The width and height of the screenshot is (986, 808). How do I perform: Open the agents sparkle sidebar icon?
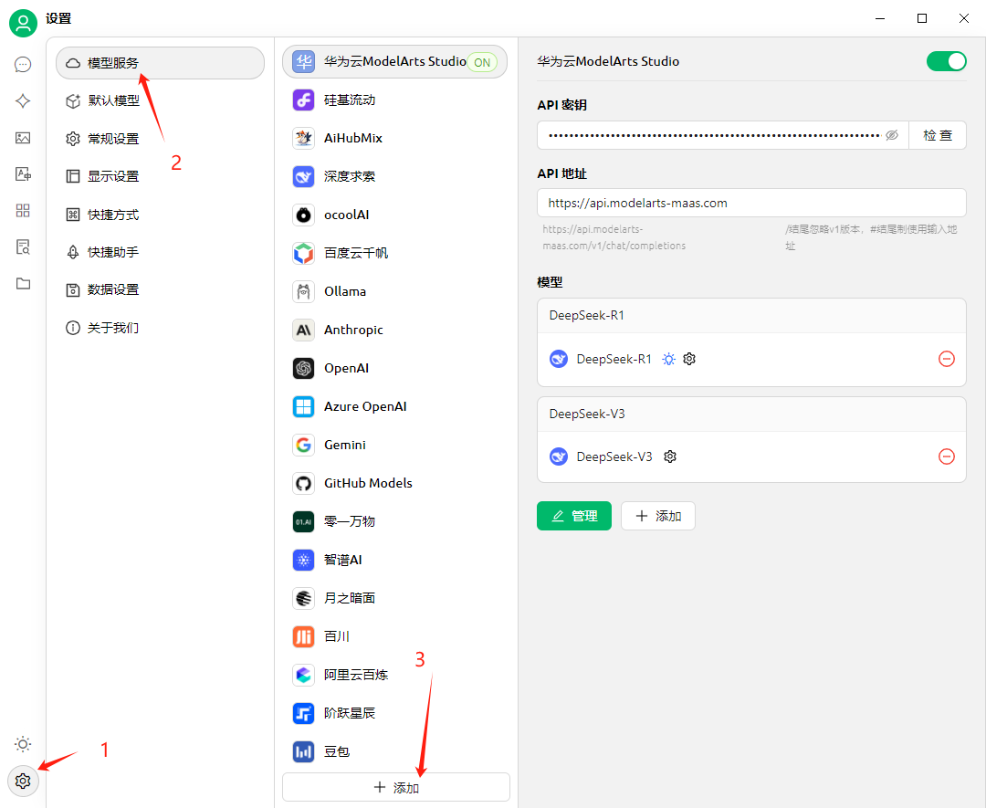click(x=23, y=101)
